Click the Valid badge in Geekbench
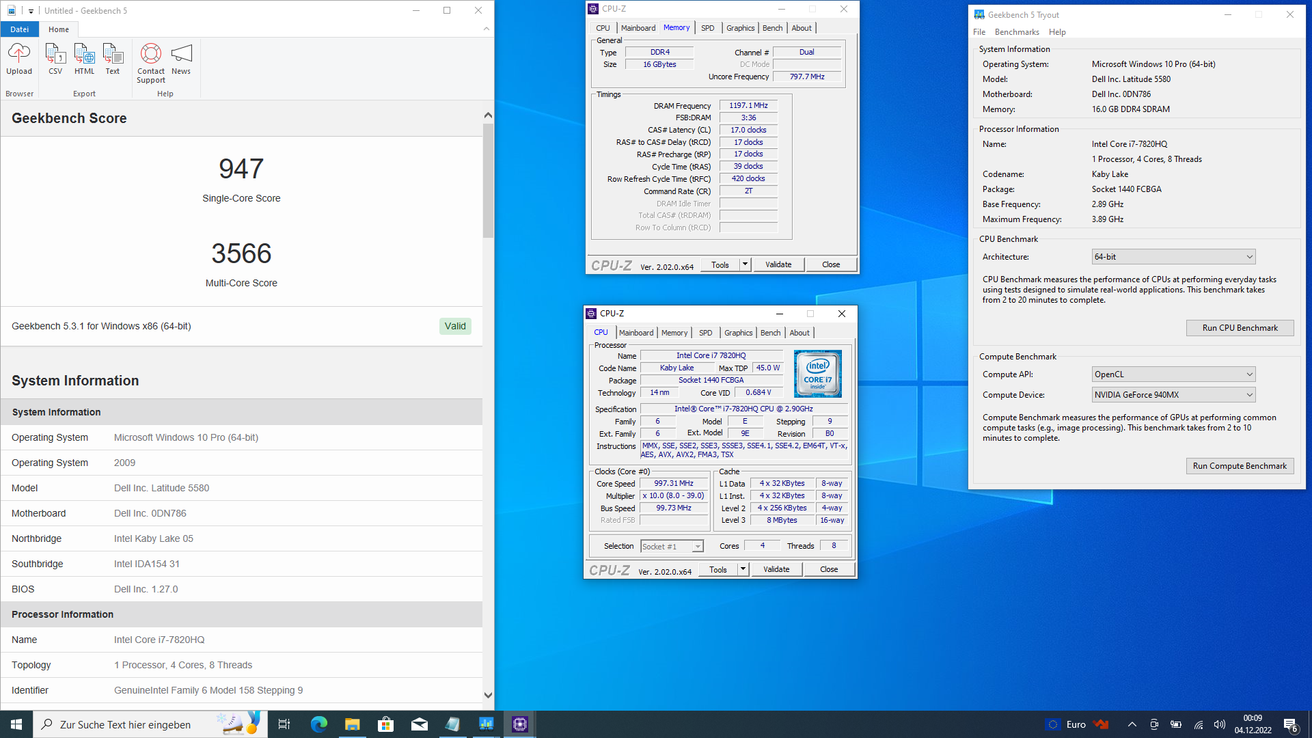 [455, 326]
